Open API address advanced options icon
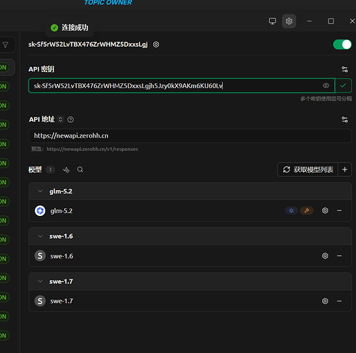Viewport: 356px width, 353px height. (x=345, y=119)
